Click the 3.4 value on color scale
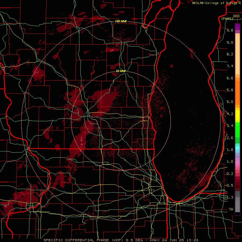This screenshot has height=242, width=242. tap(230, 126)
